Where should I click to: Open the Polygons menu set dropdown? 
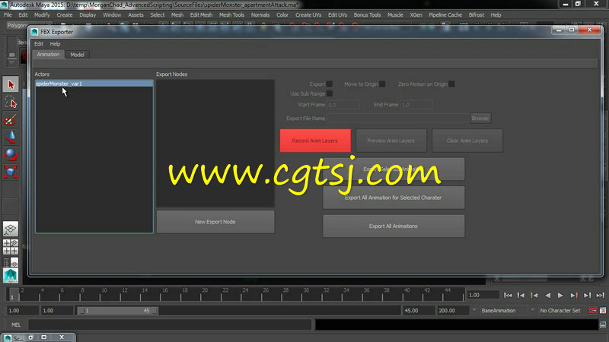tap(17, 25)
